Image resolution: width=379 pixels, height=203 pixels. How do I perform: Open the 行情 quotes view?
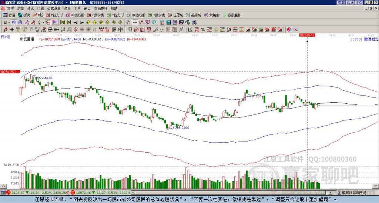(x=9, y=15)
